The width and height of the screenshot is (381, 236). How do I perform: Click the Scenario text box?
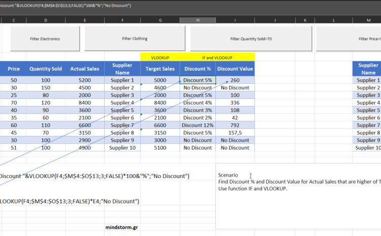[298, 196]
